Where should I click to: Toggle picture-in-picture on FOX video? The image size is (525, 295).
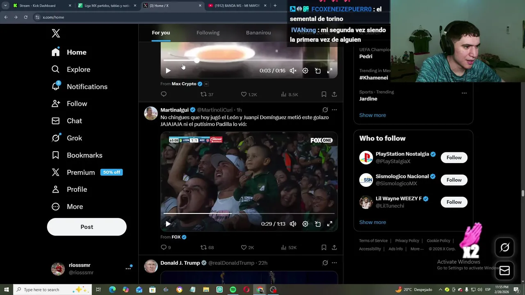click(x=317, y=224)
